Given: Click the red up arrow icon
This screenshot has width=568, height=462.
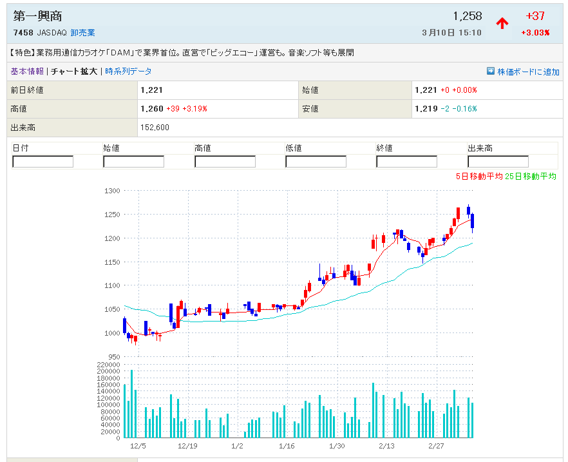Looking at the screenshot, I should pyautogui.click(x=502, y=23).
